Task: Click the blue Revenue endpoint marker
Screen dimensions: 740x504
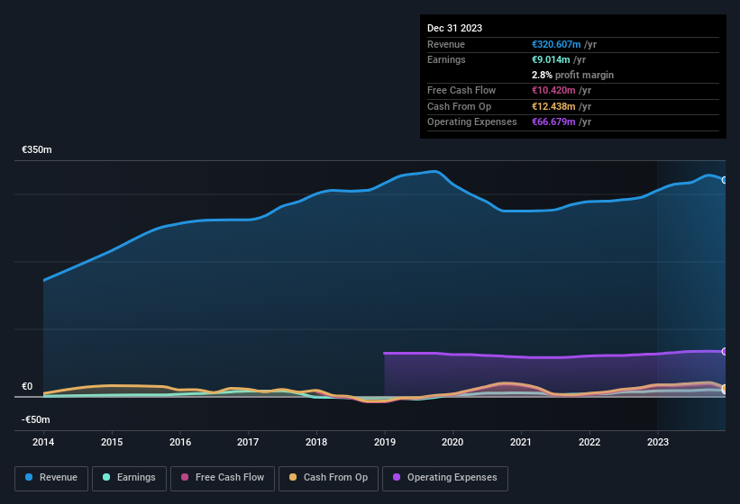Action: (x=724, y=180)
